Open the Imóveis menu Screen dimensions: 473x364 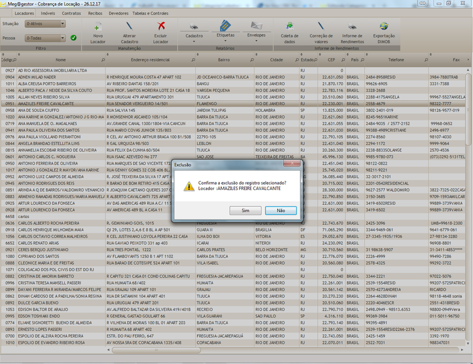[x=48, y=12]
